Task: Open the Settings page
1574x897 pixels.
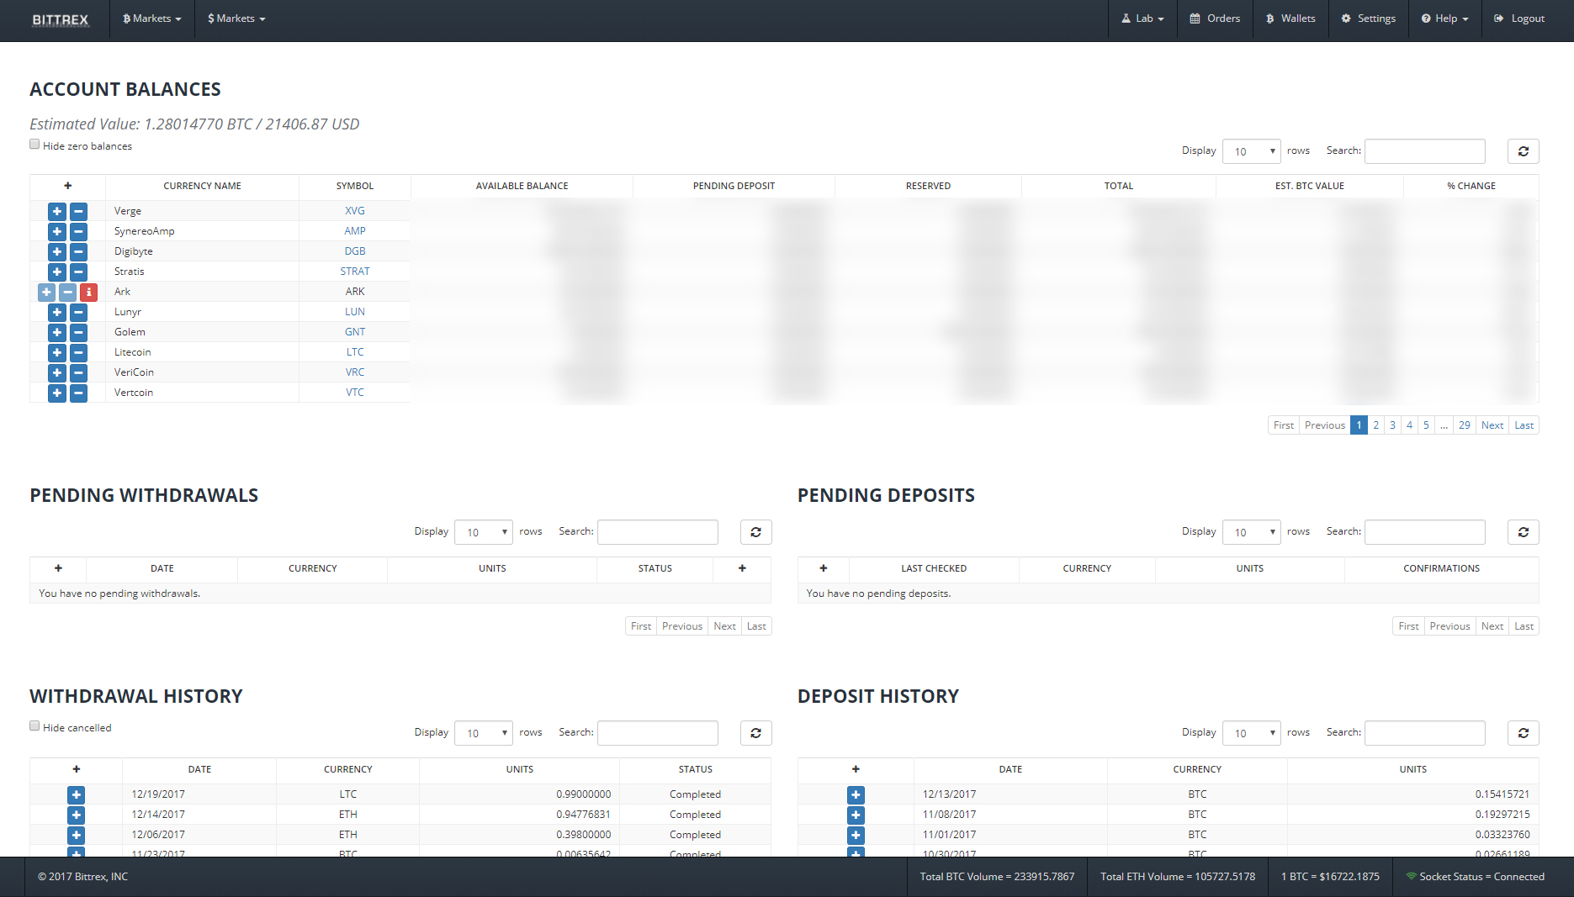Action: pos(1369,18)
